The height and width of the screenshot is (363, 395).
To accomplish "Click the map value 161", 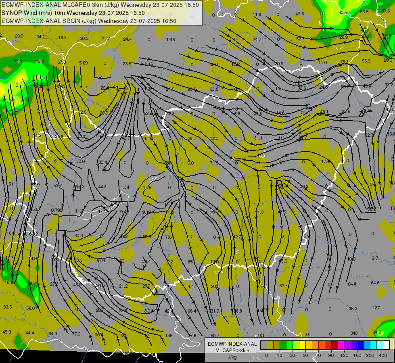I will click(261, 335).
